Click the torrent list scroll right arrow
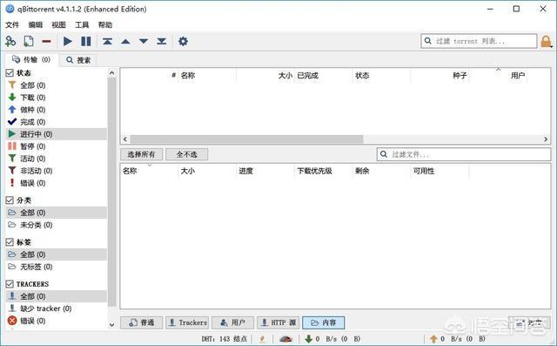The height and width of the screenshot is (346, 557). (546, 139)
